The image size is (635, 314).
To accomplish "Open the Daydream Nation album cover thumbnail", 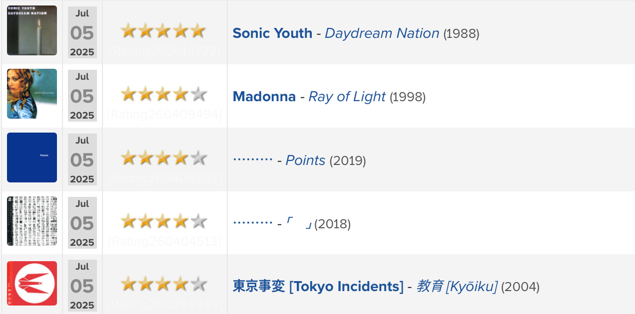I will (x=32, y=30).
